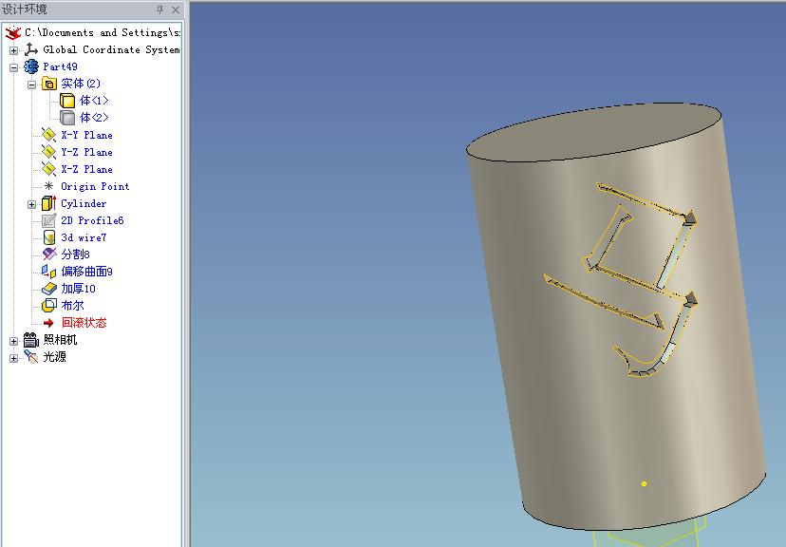Click the C:\Documents and Settings path text
The height and width of the screenshot is (547, 786).
[x=103, y=32]
